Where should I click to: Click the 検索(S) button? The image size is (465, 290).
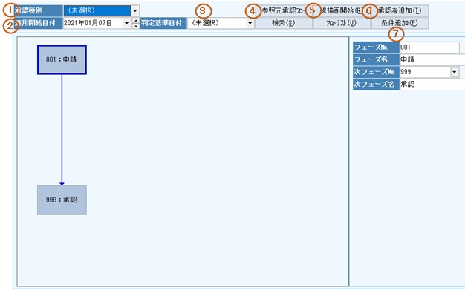tap(284, 23)
